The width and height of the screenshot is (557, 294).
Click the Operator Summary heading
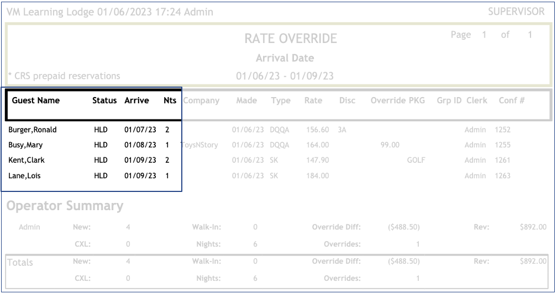tap(65, 206)
